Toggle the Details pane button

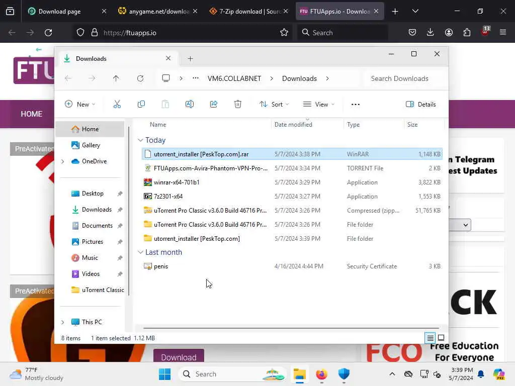[x=421, y=105]
